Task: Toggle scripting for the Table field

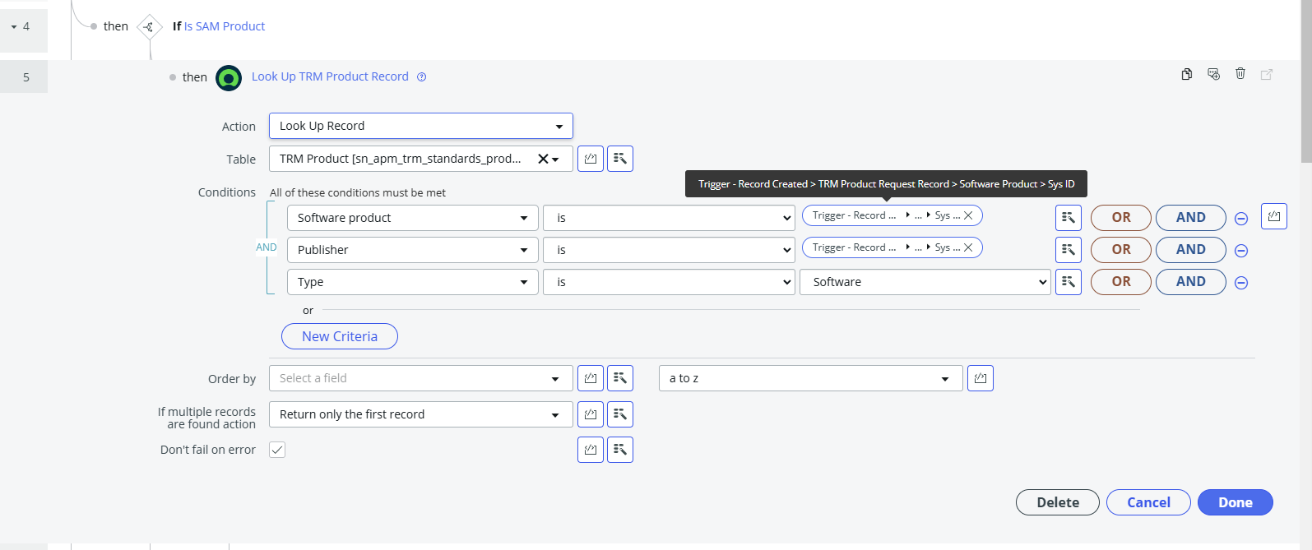Action: [x=591, y=159]
